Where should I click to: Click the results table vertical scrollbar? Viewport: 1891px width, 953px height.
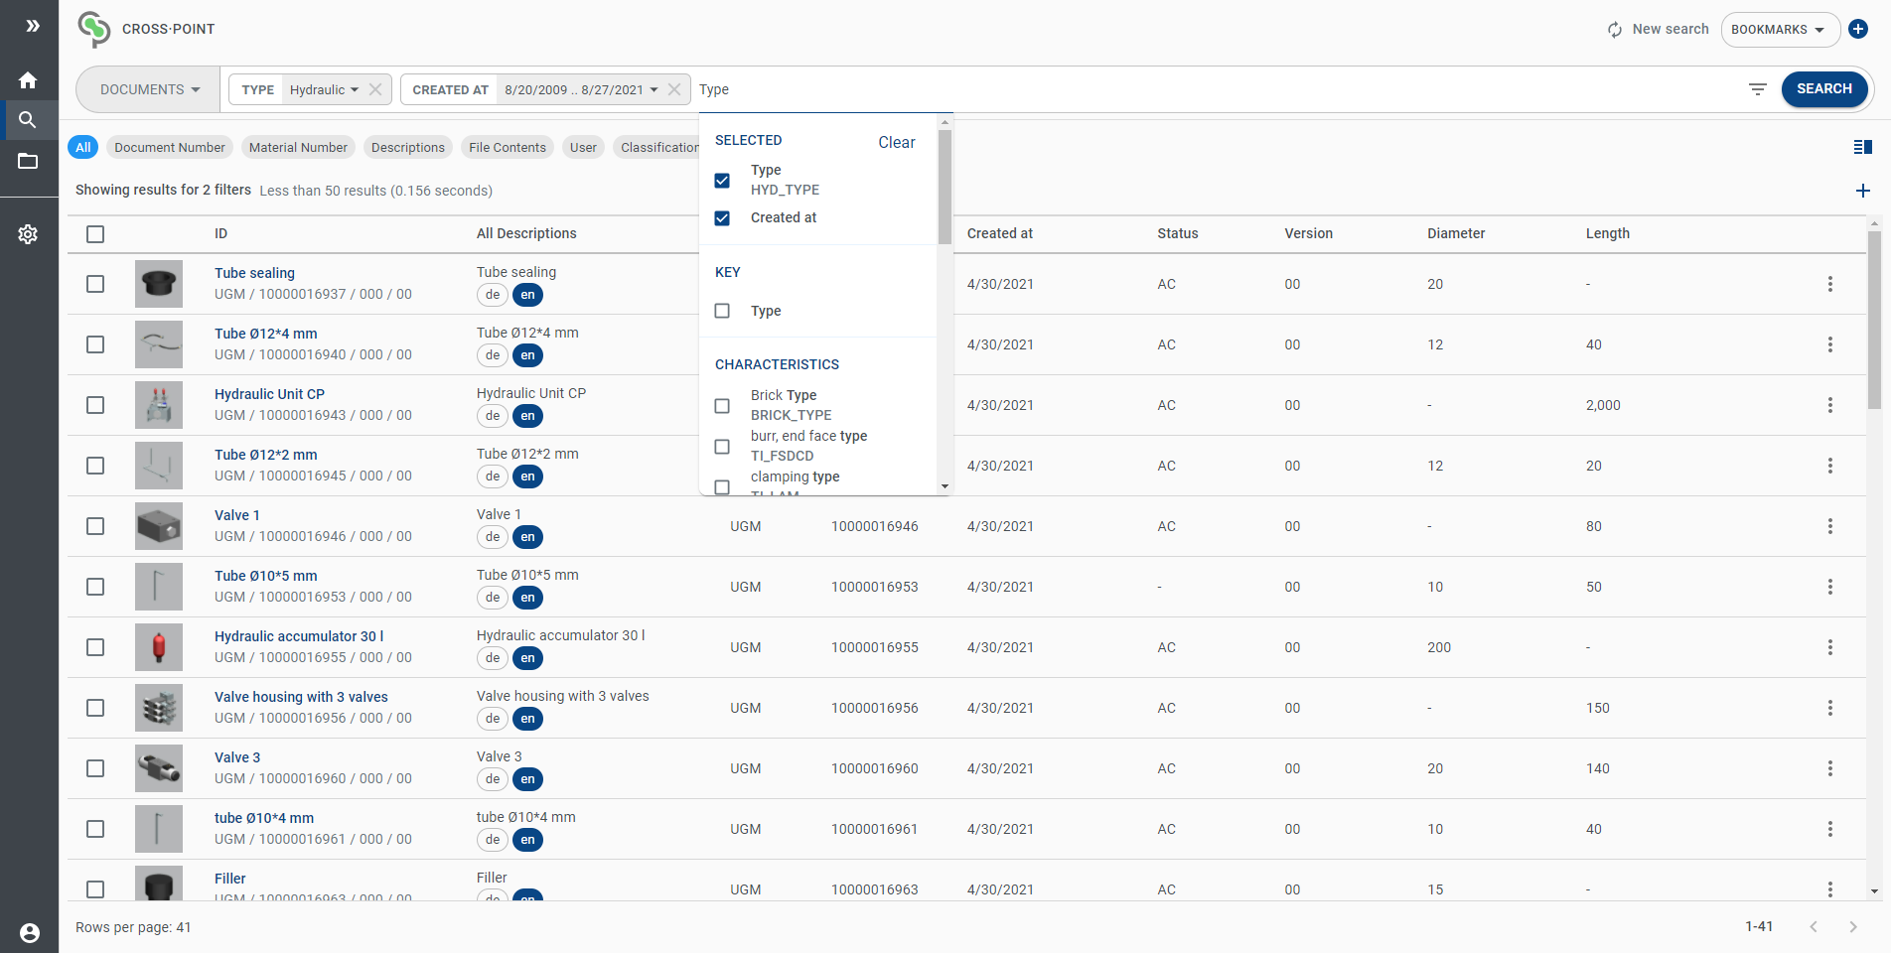[x=1874, y=320]
